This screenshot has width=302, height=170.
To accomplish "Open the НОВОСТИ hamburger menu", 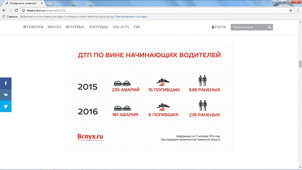I will point(33,27).
